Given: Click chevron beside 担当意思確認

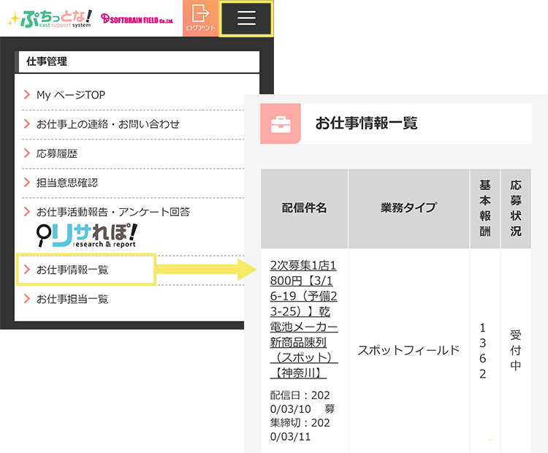Looking at the screenshot, I should coord(27,182).
